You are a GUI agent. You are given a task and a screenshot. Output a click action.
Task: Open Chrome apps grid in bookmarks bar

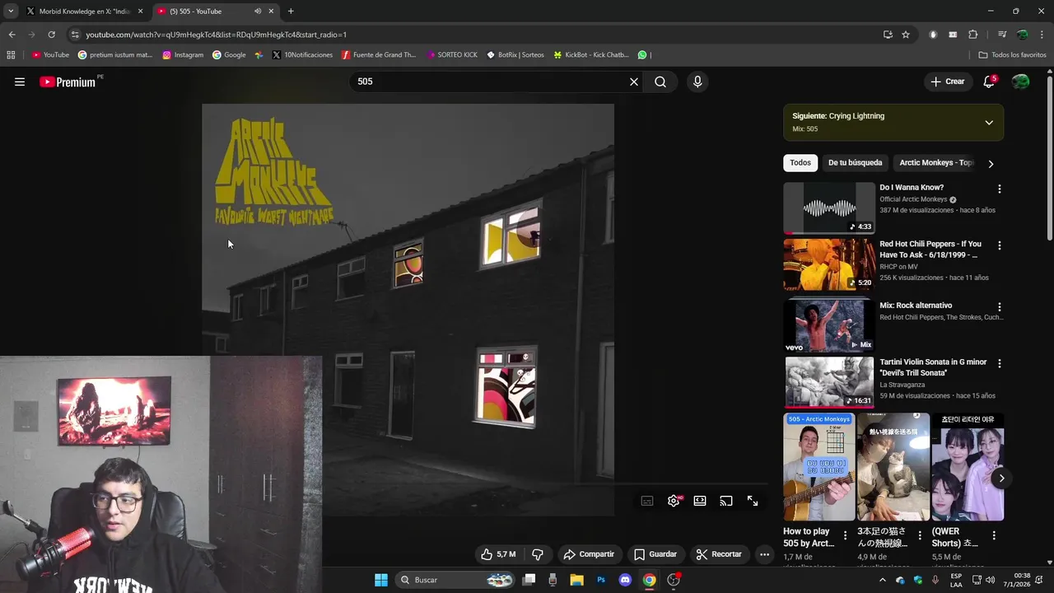(x=11, y=55)
